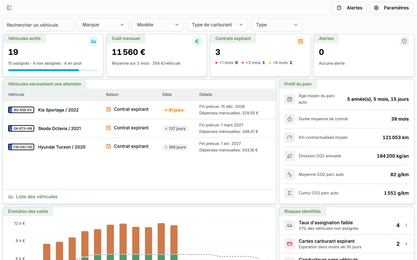Click the contract icon in the Hyundai Tucson row
Viewport: 417px width, 260px height.
tap(109, 146)
